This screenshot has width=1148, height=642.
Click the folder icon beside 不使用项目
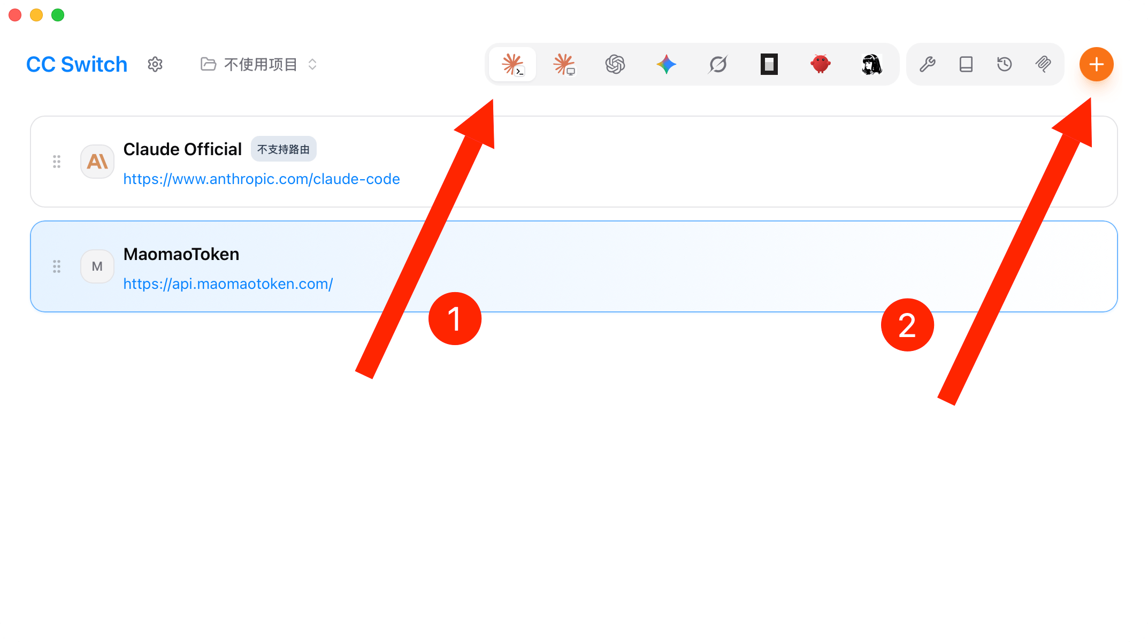[x=208, y=64]
